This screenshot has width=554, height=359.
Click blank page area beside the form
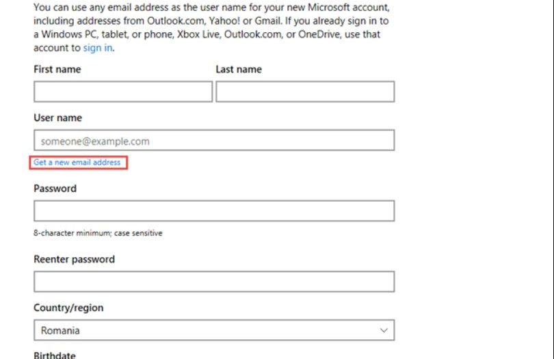point(473,176)
